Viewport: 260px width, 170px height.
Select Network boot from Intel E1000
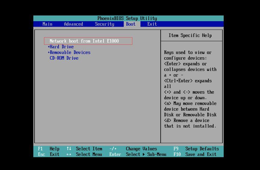(84, 41)
